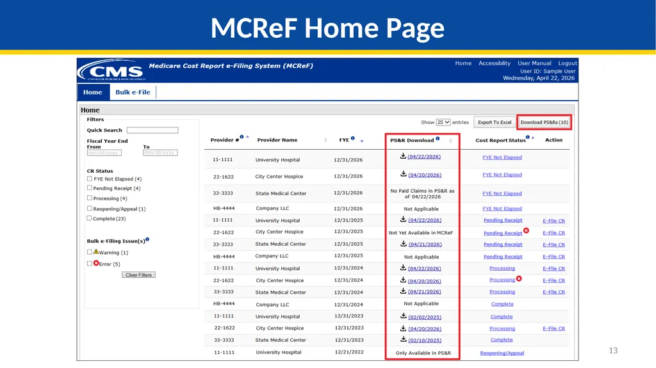Image resolution: width=656 pixels, height=368 pixels.
Task: Tick the Processing (4) status filter
Action: click(90, 198)
